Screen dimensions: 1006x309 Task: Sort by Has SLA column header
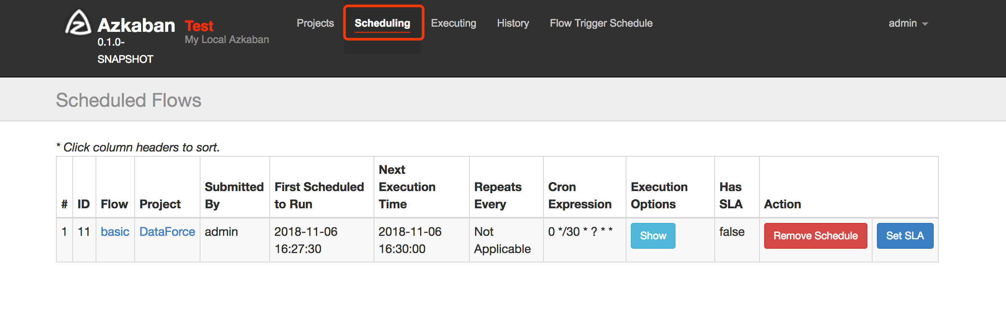click(731, 195)
